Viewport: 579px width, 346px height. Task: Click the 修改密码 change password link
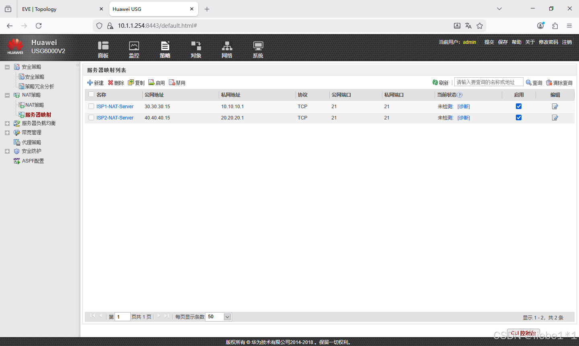click(548, 42)
